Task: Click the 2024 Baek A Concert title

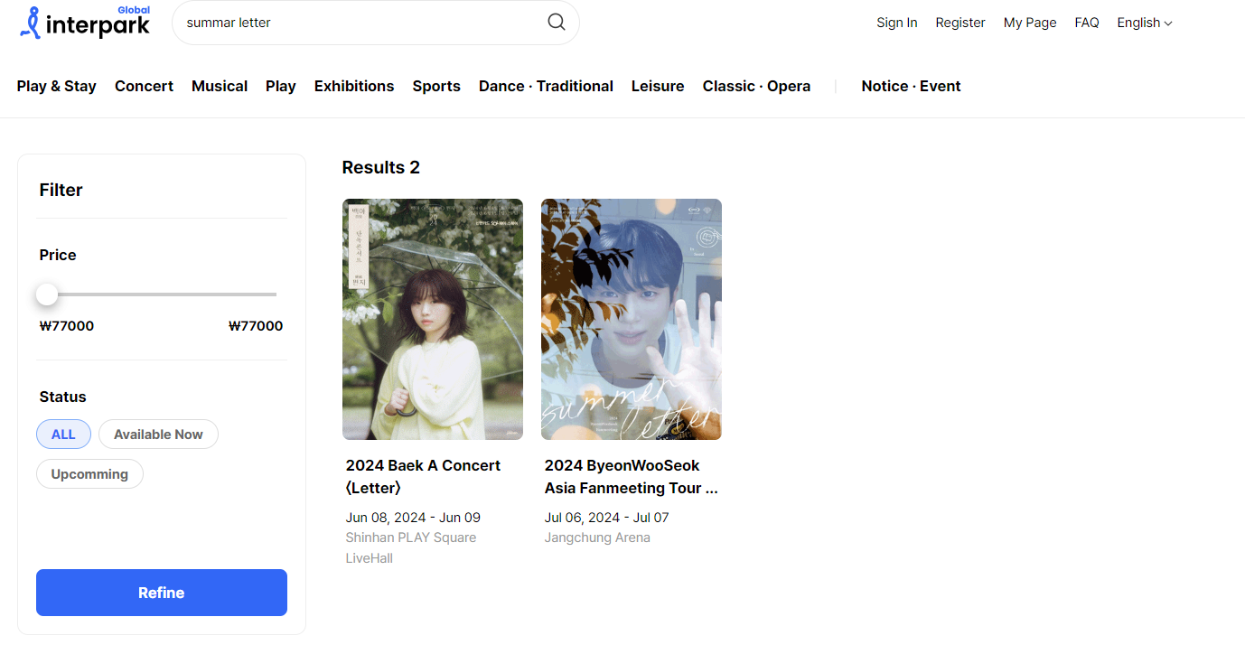Action: pos(423,476)
